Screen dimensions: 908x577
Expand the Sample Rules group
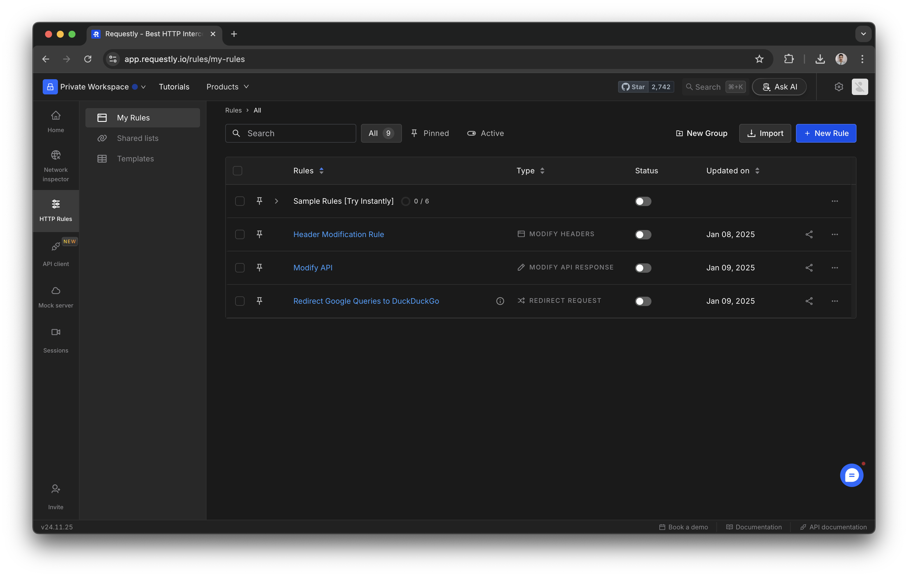click(x=276, y=201)
